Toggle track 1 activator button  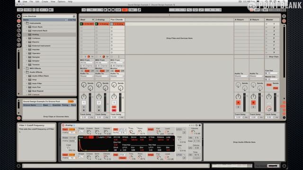click(x=84, y=103)
